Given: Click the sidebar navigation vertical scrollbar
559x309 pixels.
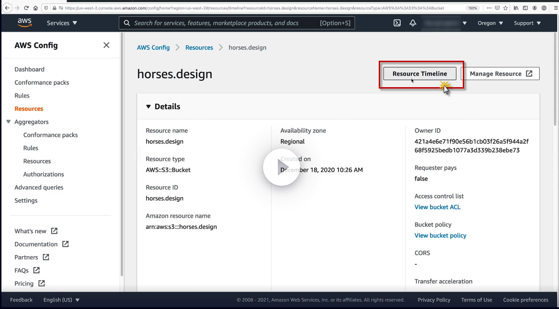Looking at the screenshot, I should [x=122, y=154].
